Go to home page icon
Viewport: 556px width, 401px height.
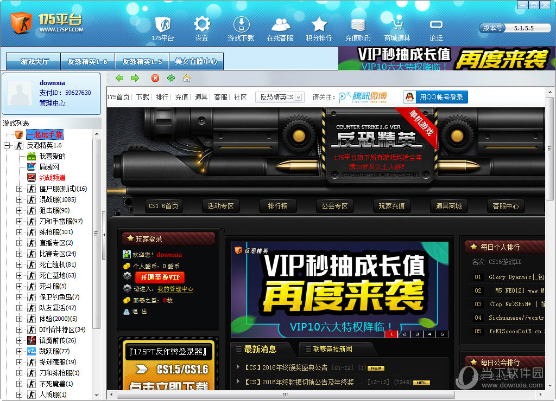coord(187,78)
